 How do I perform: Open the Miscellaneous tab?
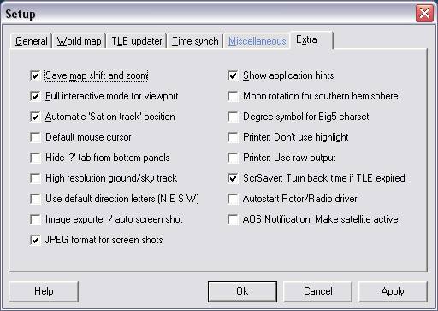coord(257,41)
